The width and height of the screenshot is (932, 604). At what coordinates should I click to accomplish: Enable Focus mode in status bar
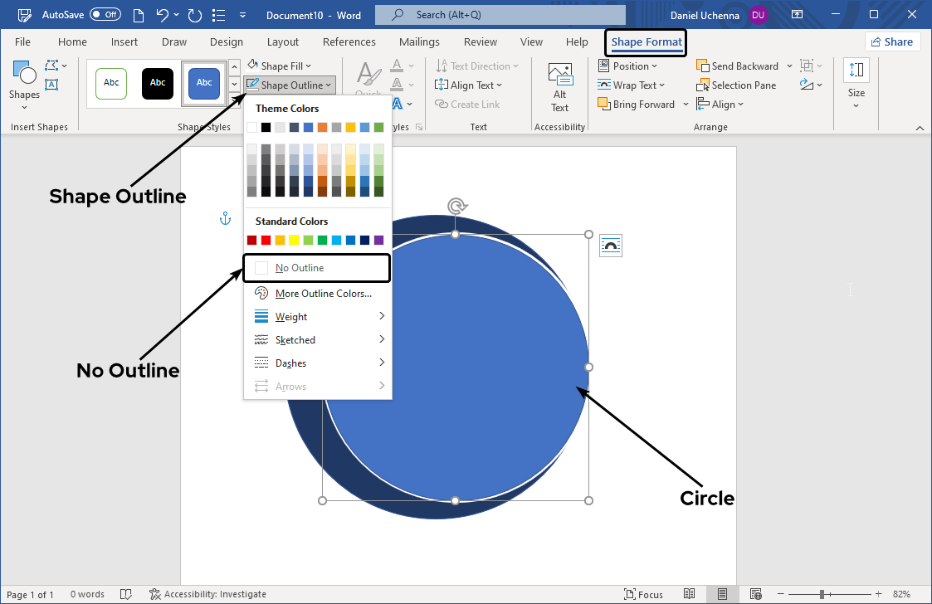pyautogui.click(x=643, y=594)
